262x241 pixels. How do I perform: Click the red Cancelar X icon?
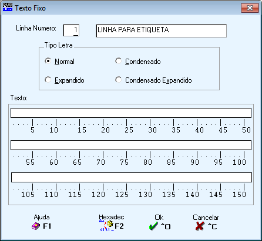coord(200,226)
